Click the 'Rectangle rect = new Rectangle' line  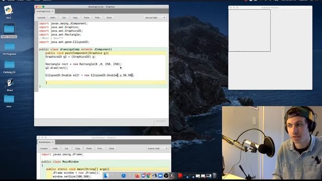click(x=84, y=64)
